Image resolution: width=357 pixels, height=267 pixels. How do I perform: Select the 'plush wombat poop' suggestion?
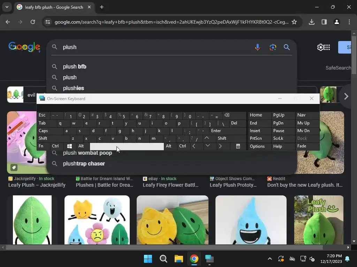[x=172, y=153]
